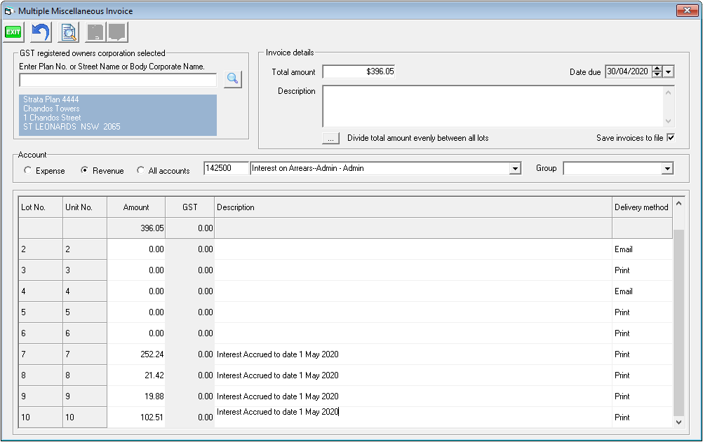The width and height of the screenshot is (703, 442).
Task: Click the GST column header
Action: click(x=190, y=207)
